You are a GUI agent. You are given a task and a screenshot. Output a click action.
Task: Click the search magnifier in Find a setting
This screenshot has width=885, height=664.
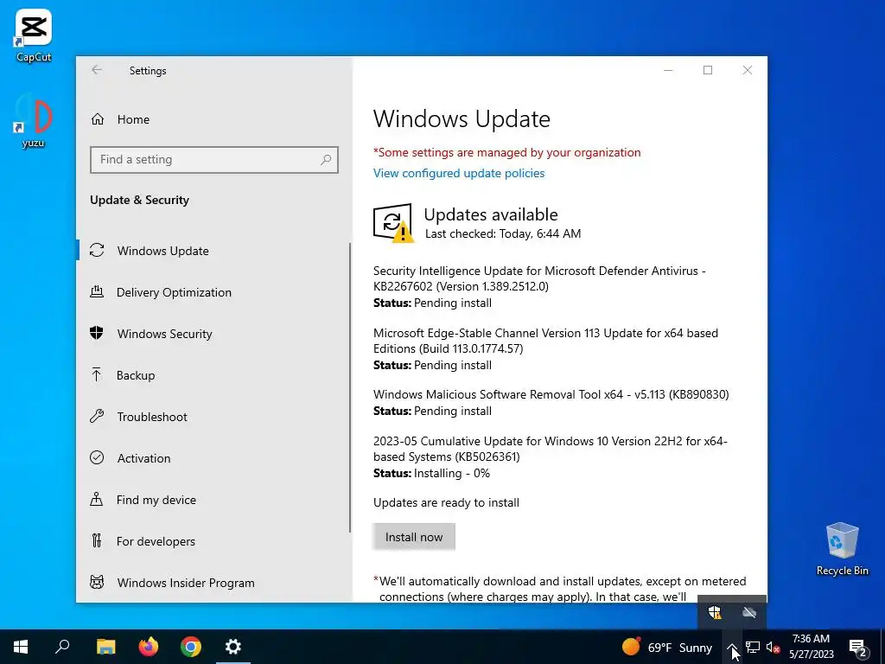326,160
